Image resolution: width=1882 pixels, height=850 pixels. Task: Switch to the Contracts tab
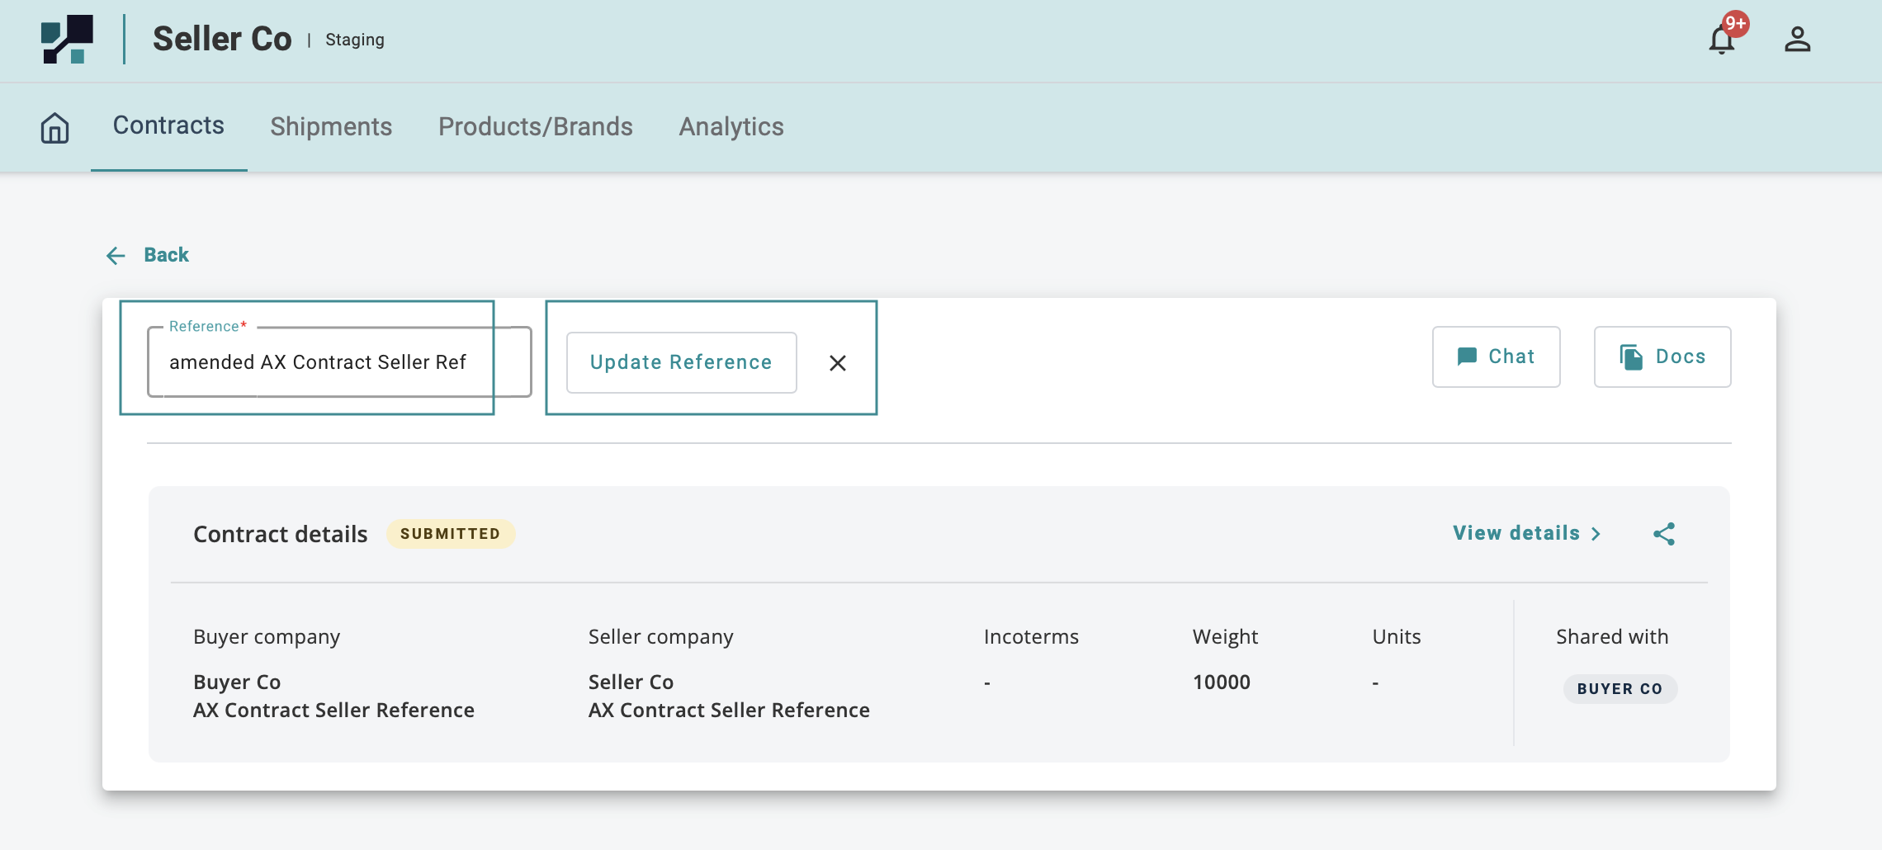168,125
